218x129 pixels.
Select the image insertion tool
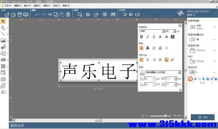(3, 40)
